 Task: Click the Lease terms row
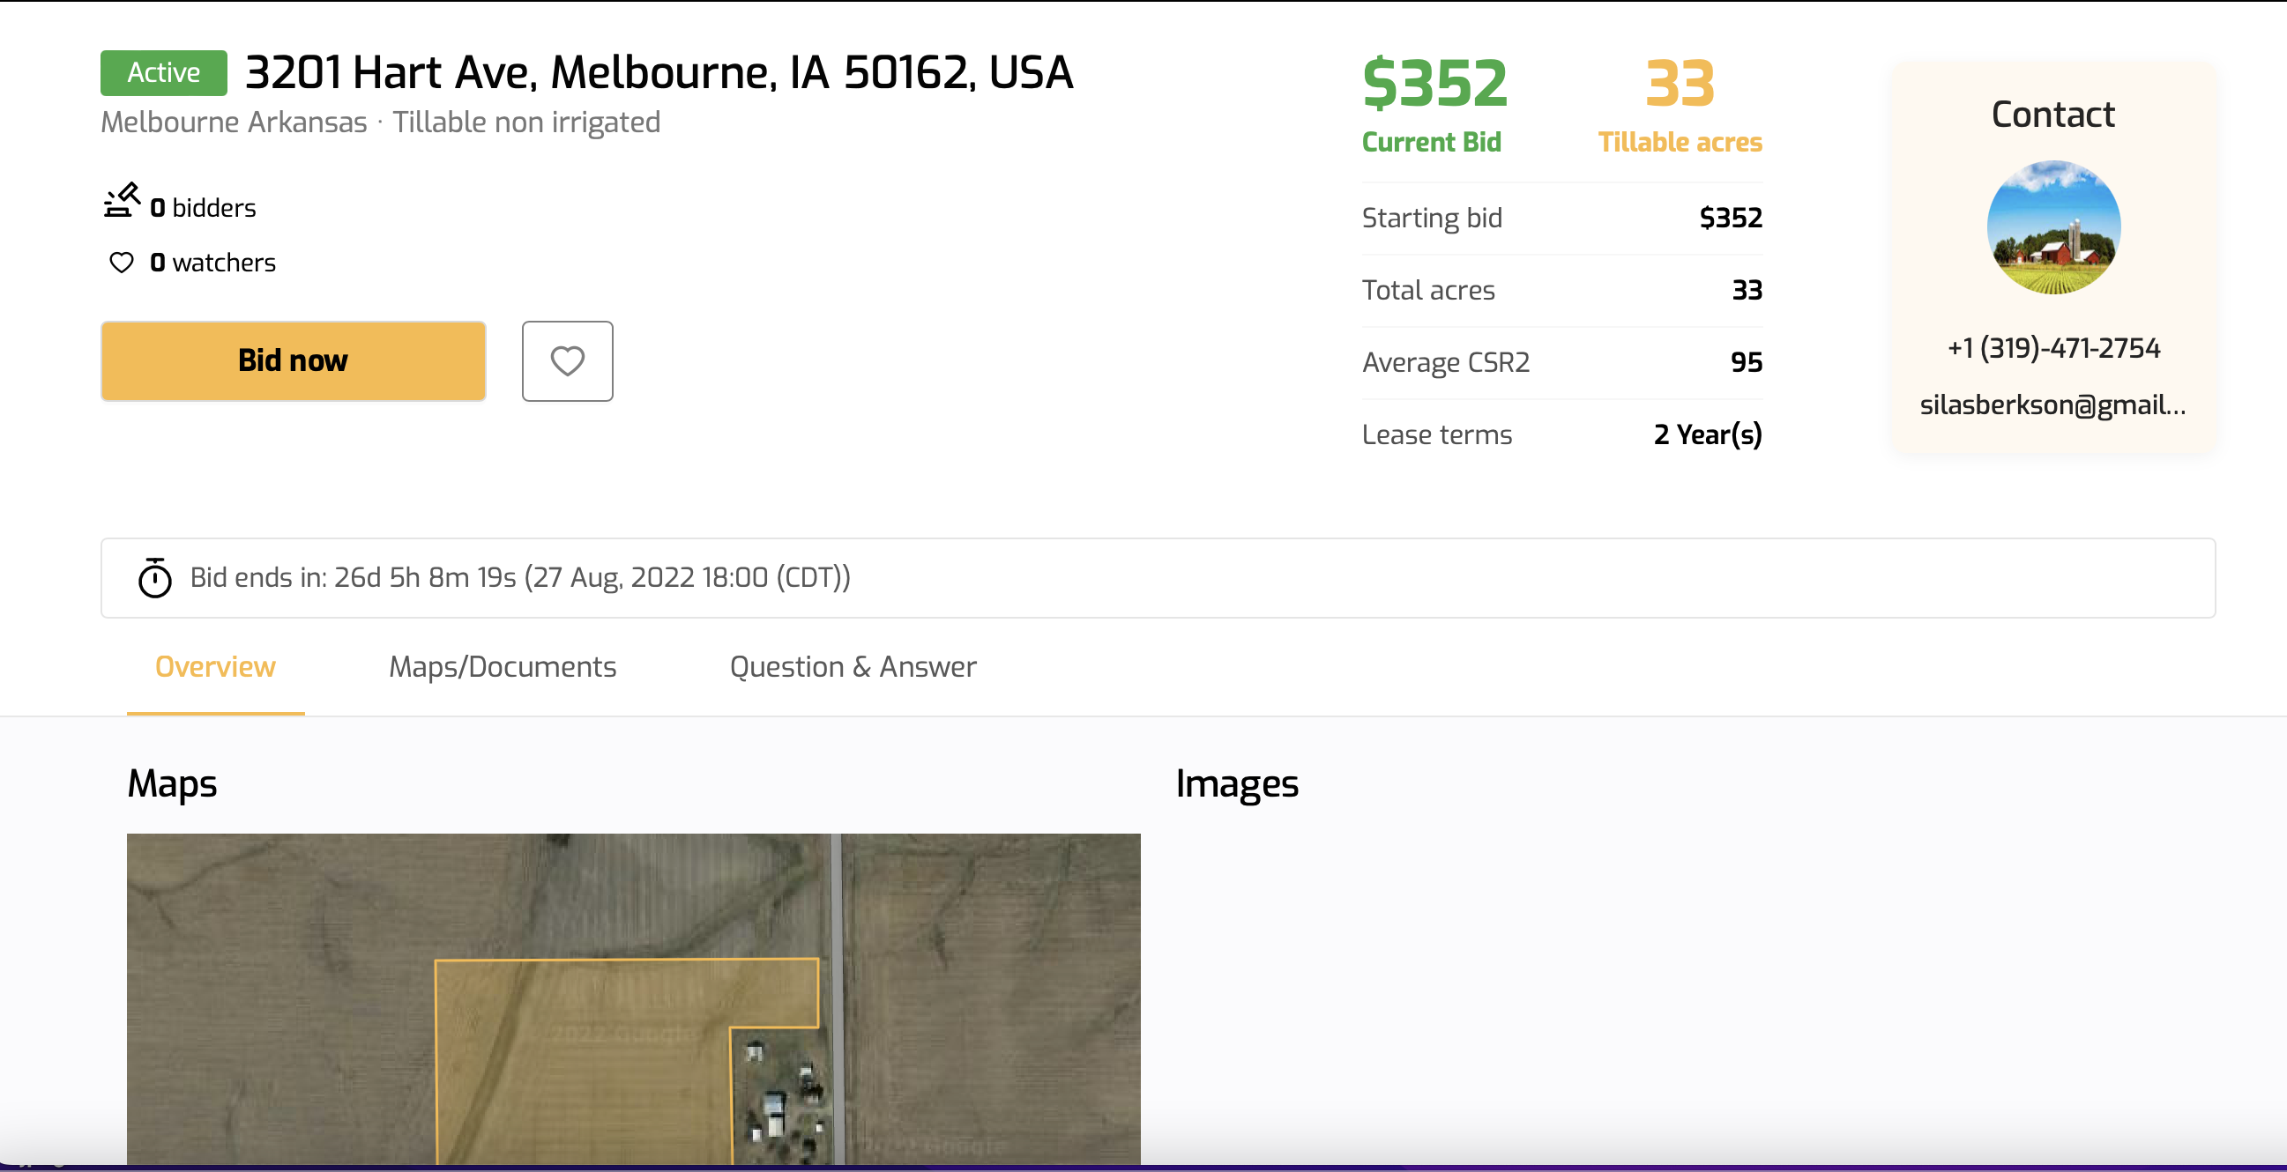1561,434
